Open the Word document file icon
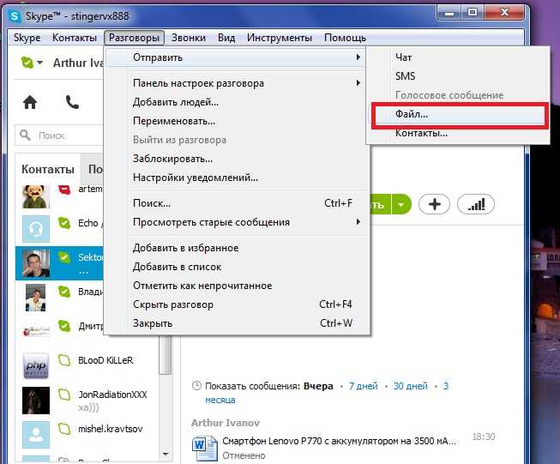This screenshot has width=560, height=464. 205,448
